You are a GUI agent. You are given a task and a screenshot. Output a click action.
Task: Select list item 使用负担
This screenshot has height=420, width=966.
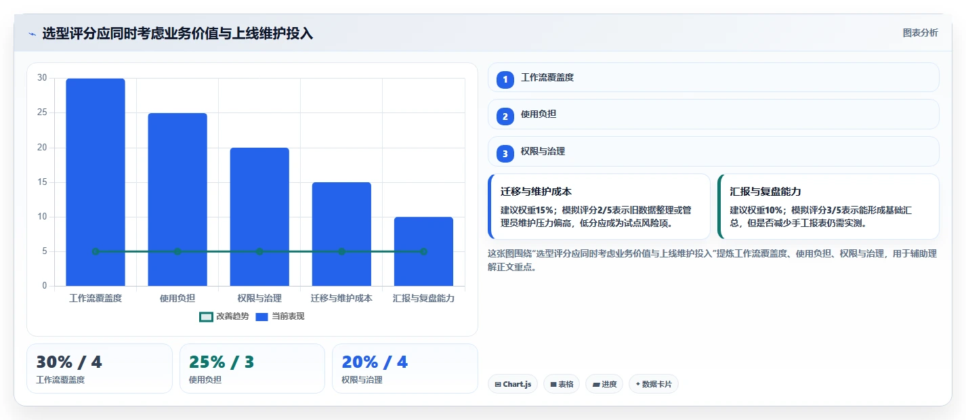click(713, 114)
